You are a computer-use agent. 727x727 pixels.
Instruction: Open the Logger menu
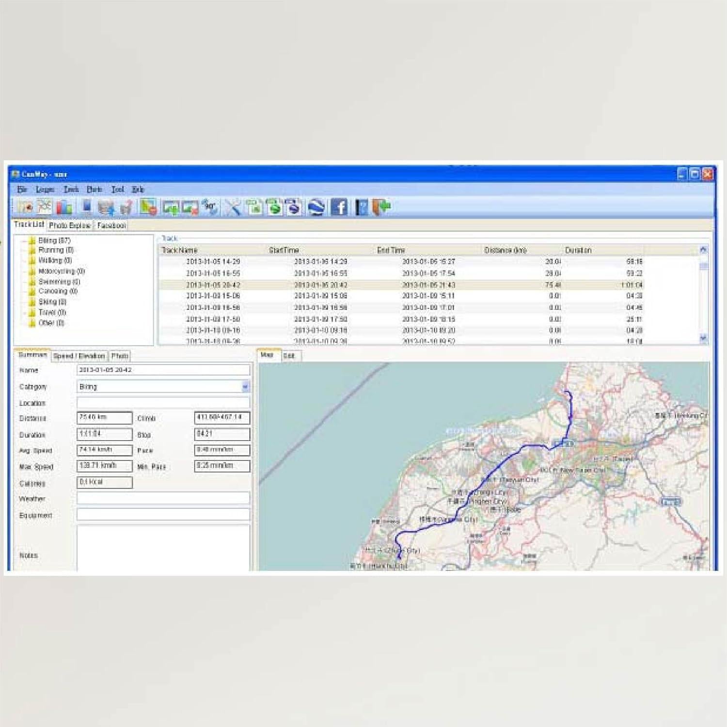click(45, 190)
